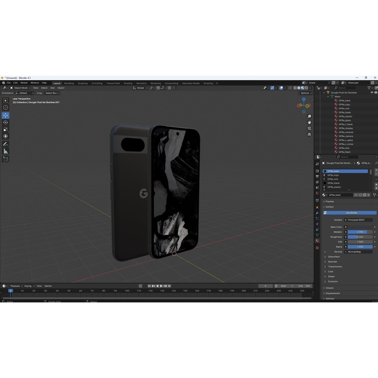Toggle viewport overlays button
The height and width of the screenshot is (378, 378).
[x=281, y=88]
